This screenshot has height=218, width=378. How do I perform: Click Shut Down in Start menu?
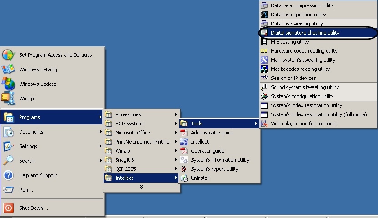(x=33, y=208)
